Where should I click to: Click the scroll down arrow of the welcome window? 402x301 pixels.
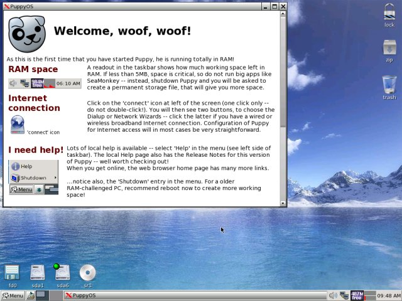(x=283, y=203)
